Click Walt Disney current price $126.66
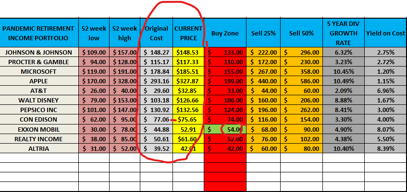 coord(188,101)
